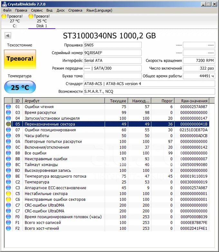Click status orb for 07 Ошибки позиционирования
The width and height of the screenshot is (219, 252).
click(x=8, y=130)
